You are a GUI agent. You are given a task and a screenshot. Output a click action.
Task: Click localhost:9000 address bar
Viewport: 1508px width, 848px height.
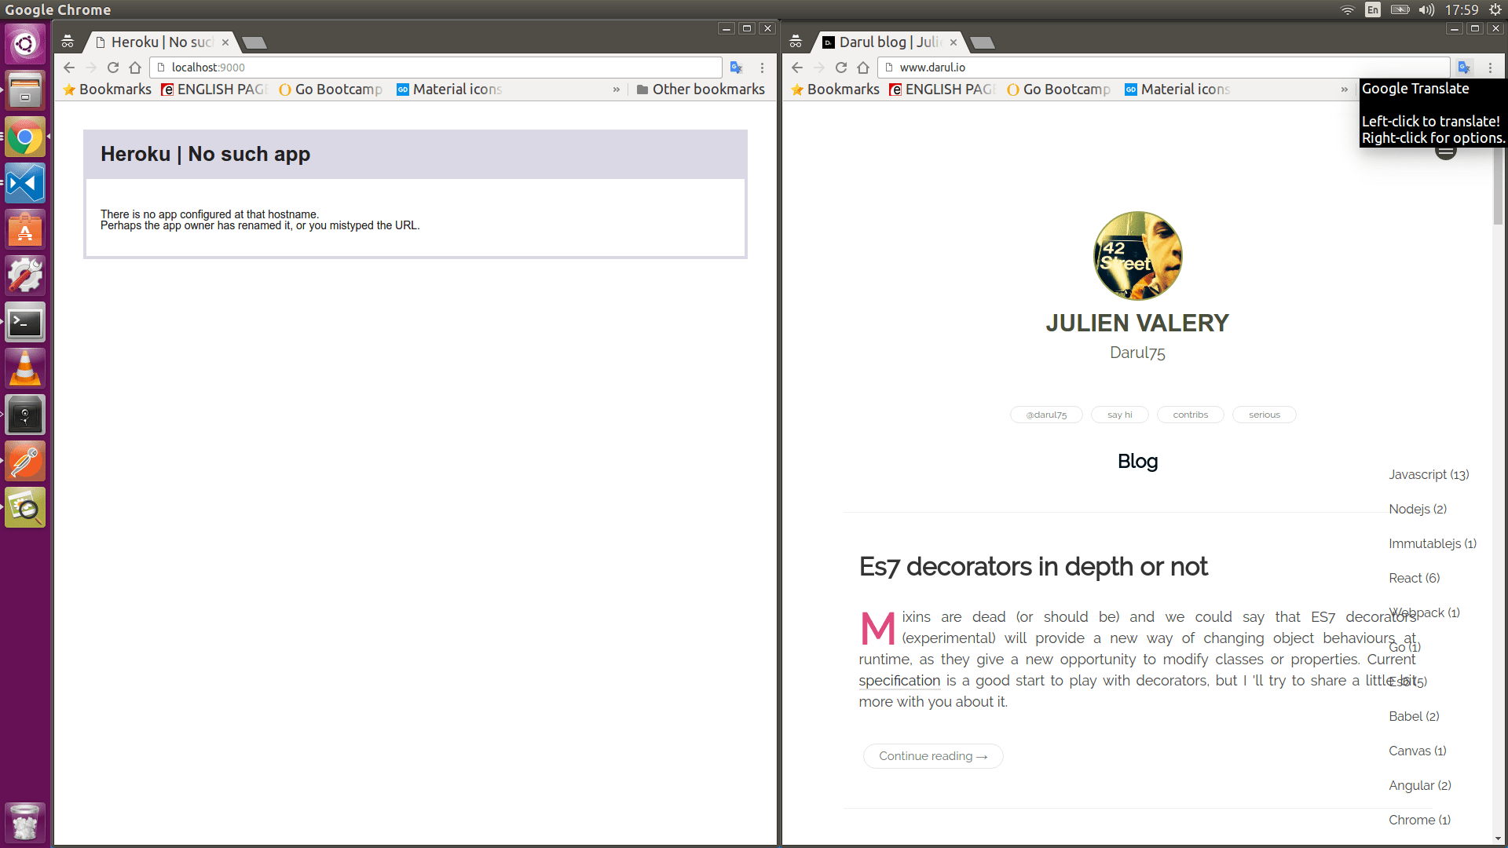436,68
